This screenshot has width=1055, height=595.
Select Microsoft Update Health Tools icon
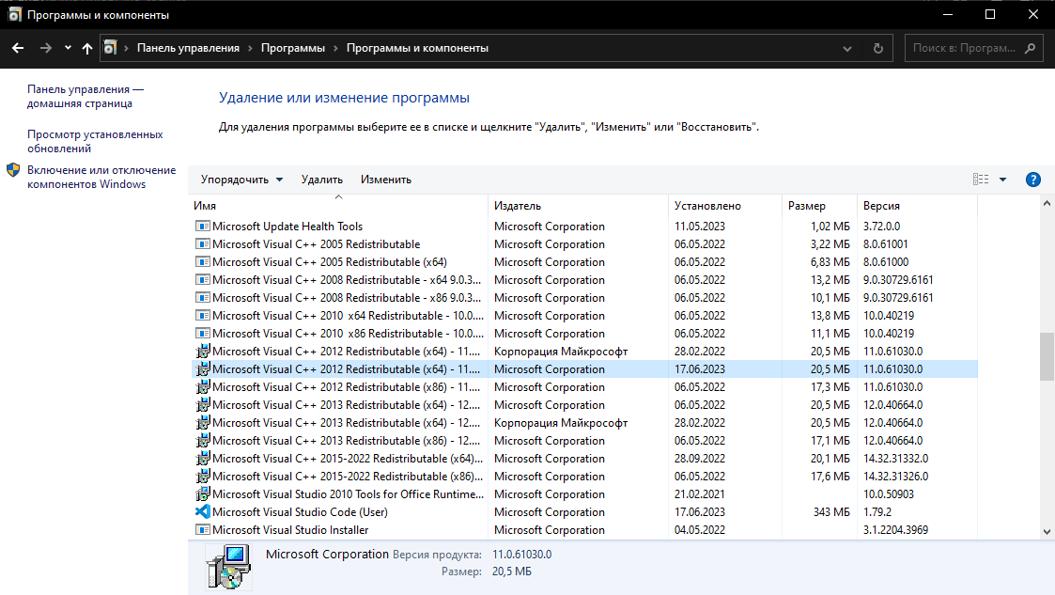click(202, 227)
